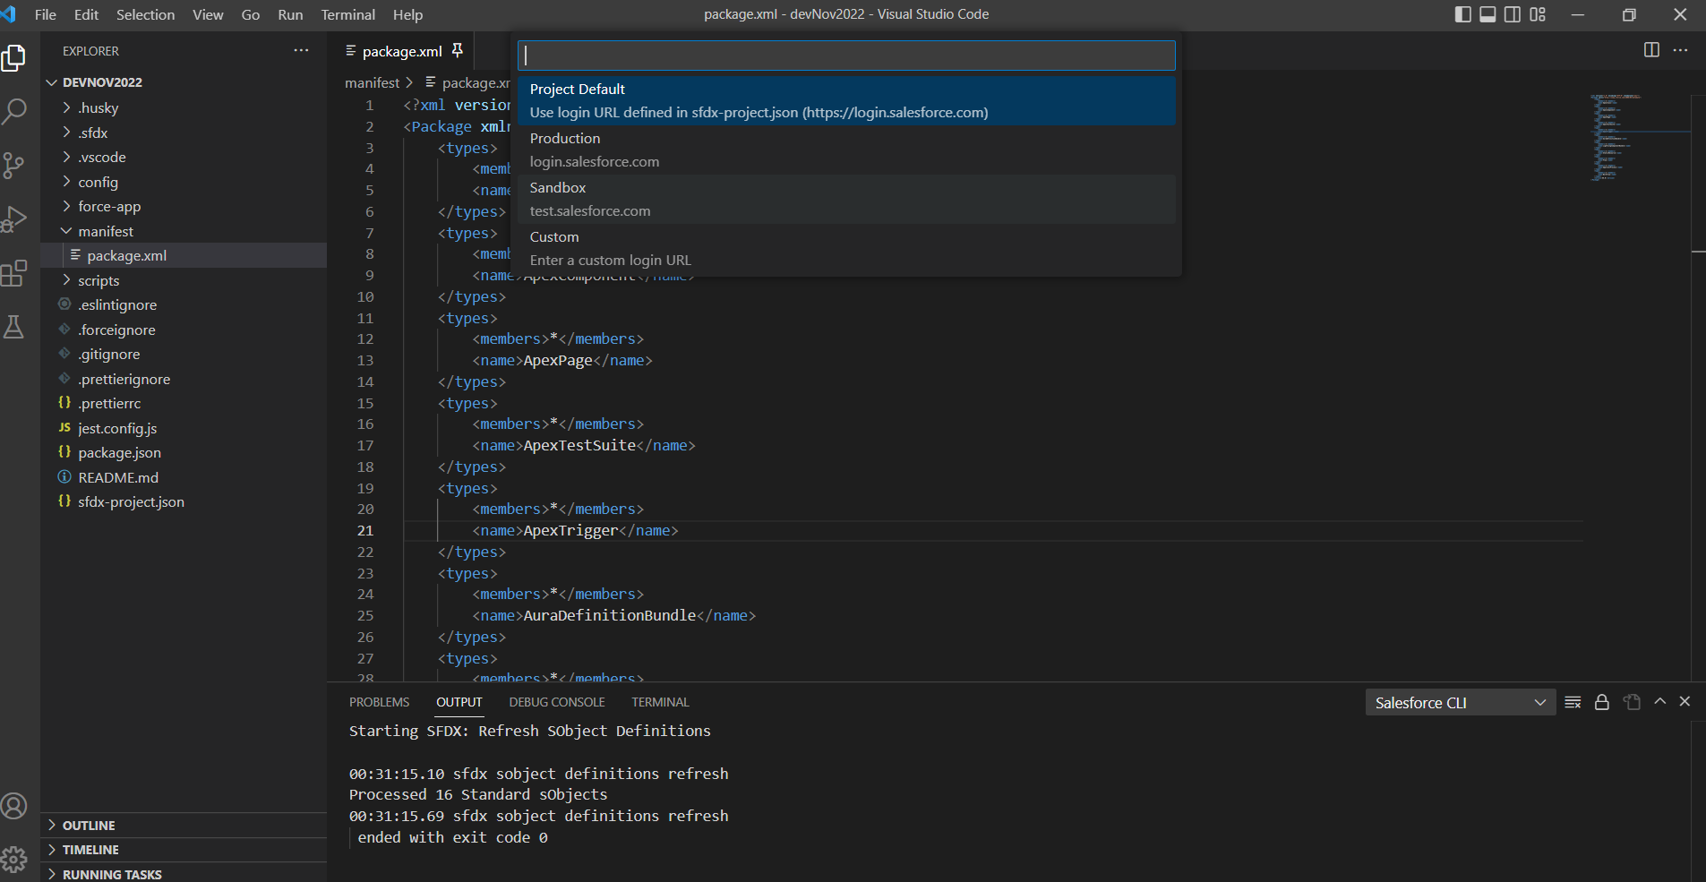Open README.md in the file tree

(x=184, y=477)
